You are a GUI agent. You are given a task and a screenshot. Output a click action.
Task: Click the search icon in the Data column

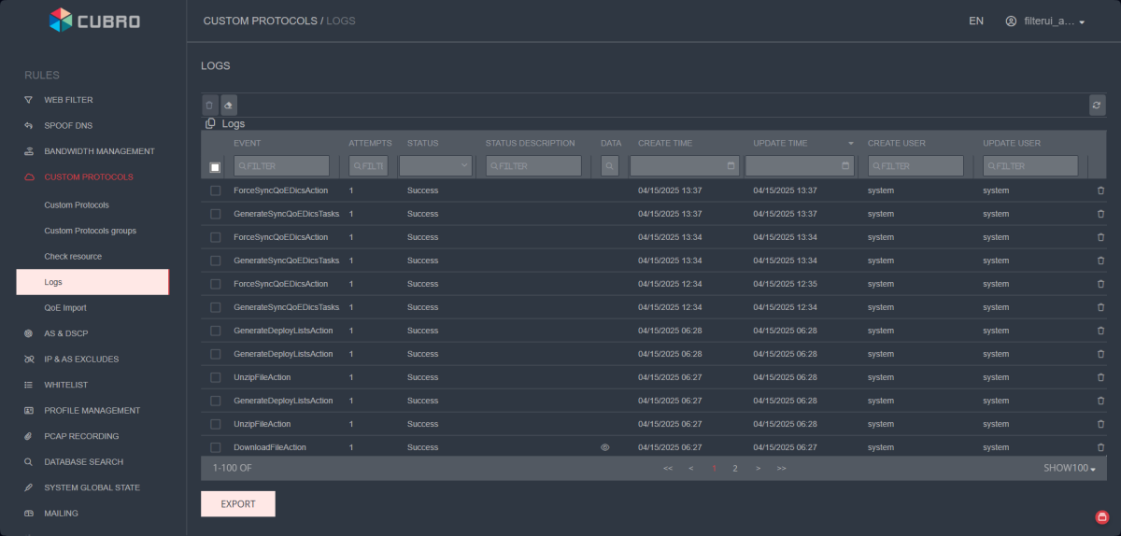click(609, 166)
